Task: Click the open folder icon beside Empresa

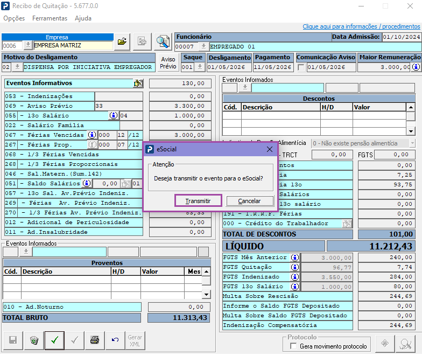Action: 122,41
